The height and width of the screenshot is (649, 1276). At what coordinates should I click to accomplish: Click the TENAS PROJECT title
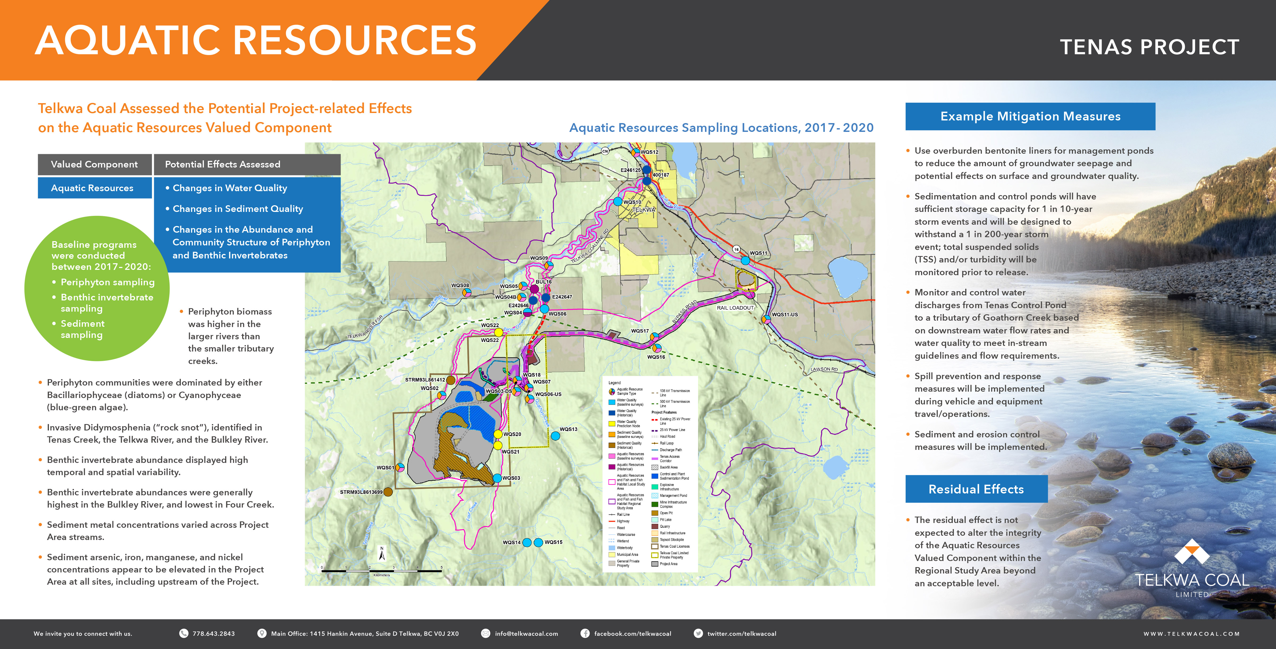pos(1149,47)
